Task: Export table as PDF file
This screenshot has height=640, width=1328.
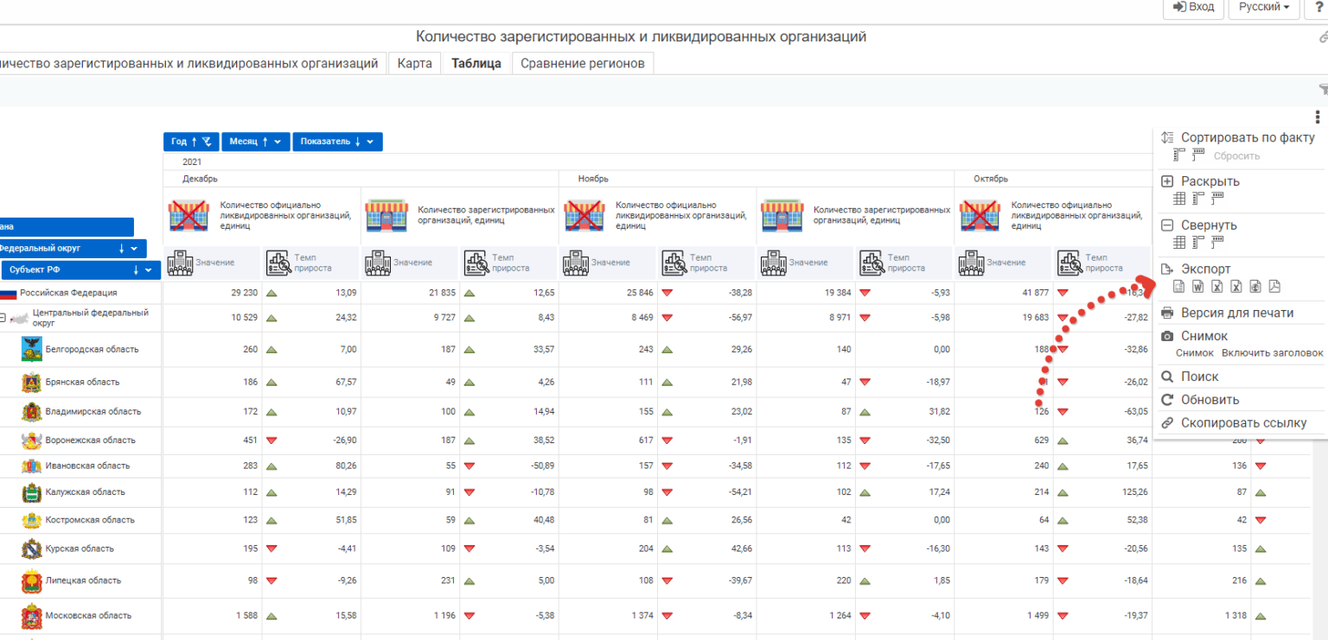Action: click(1274, 287)
